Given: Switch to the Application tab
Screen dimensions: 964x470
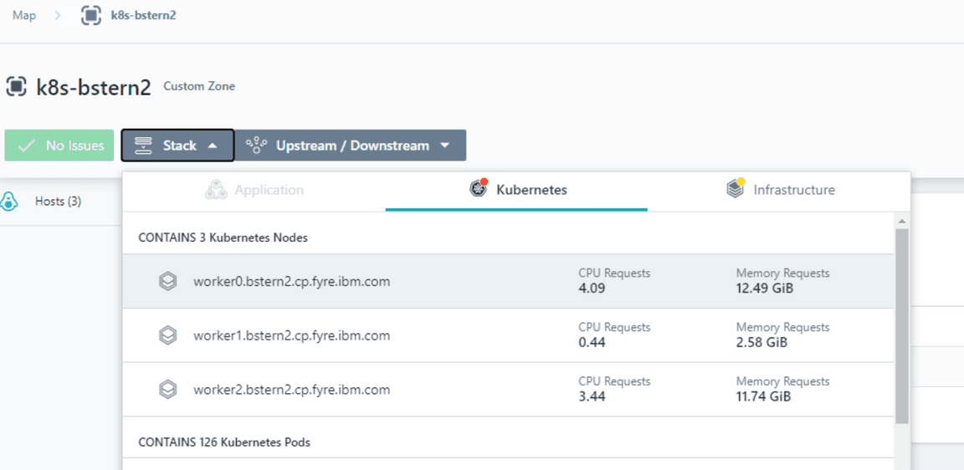Looking at the screenshot, I should click(268, 190).
